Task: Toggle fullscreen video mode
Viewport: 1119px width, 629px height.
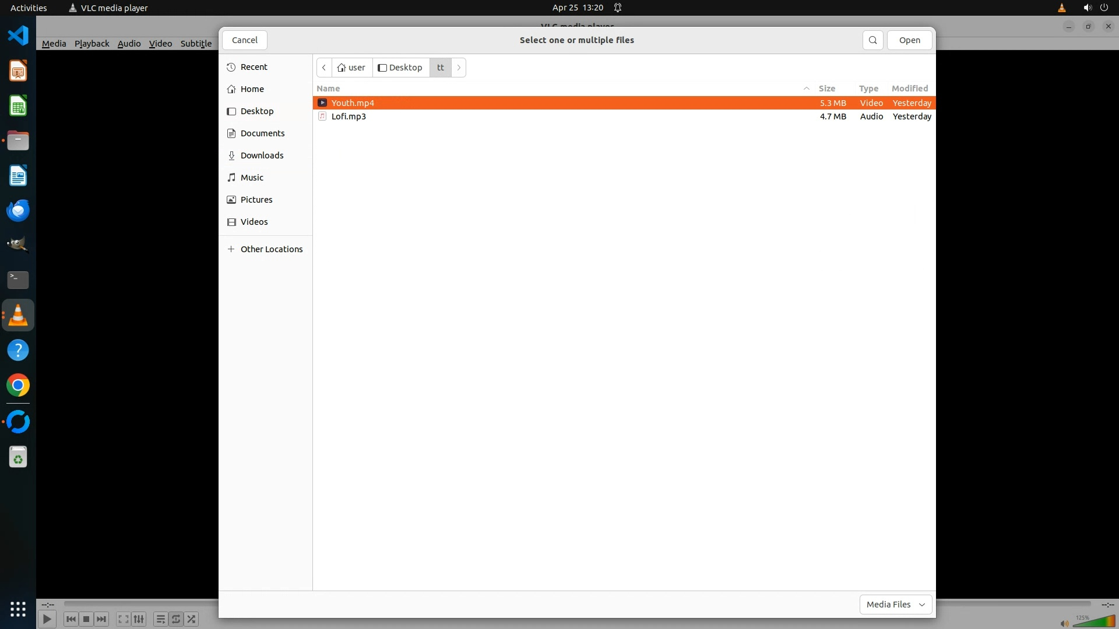Action: click(x=123, y=619)
